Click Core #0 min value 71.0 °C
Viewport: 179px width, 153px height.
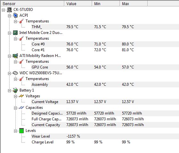(100, 44)
